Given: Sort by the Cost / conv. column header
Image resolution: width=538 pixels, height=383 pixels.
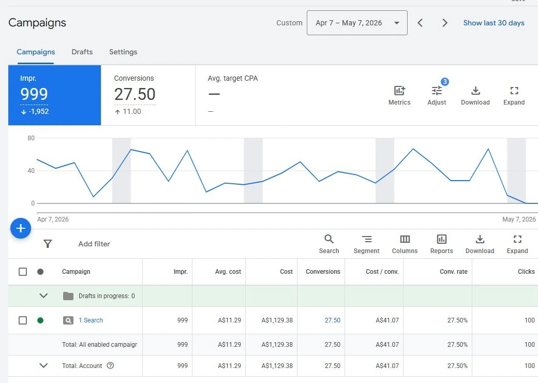Looking at the screenshot, I should point(382,272).
